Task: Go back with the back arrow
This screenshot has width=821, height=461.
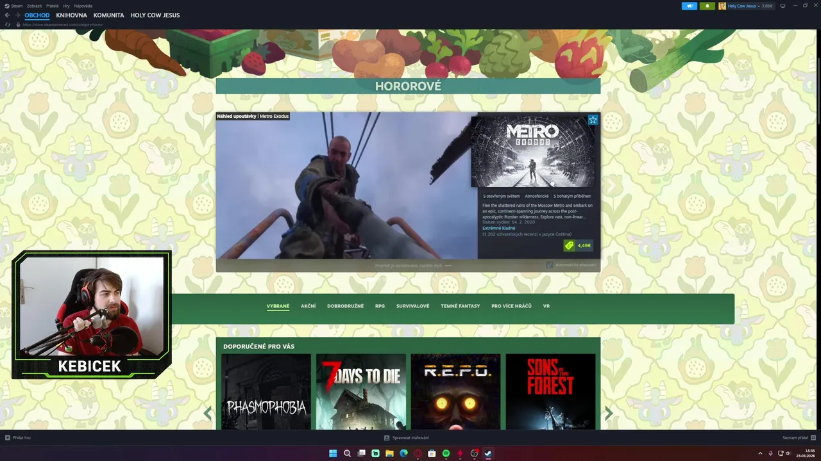Action: [x=8, y=15]
